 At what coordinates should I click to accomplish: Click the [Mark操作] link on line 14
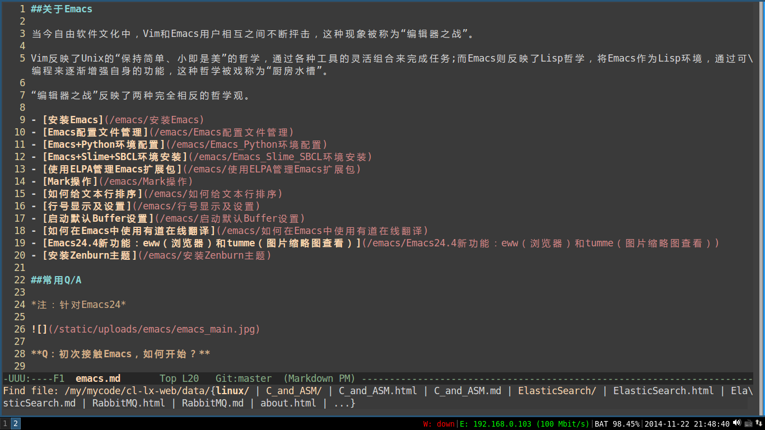(70, 181)
